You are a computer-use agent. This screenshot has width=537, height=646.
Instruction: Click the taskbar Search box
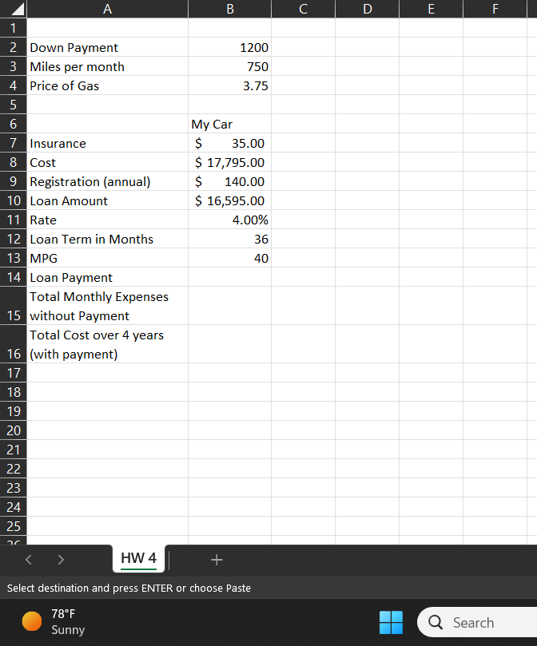tap(477, 622)
